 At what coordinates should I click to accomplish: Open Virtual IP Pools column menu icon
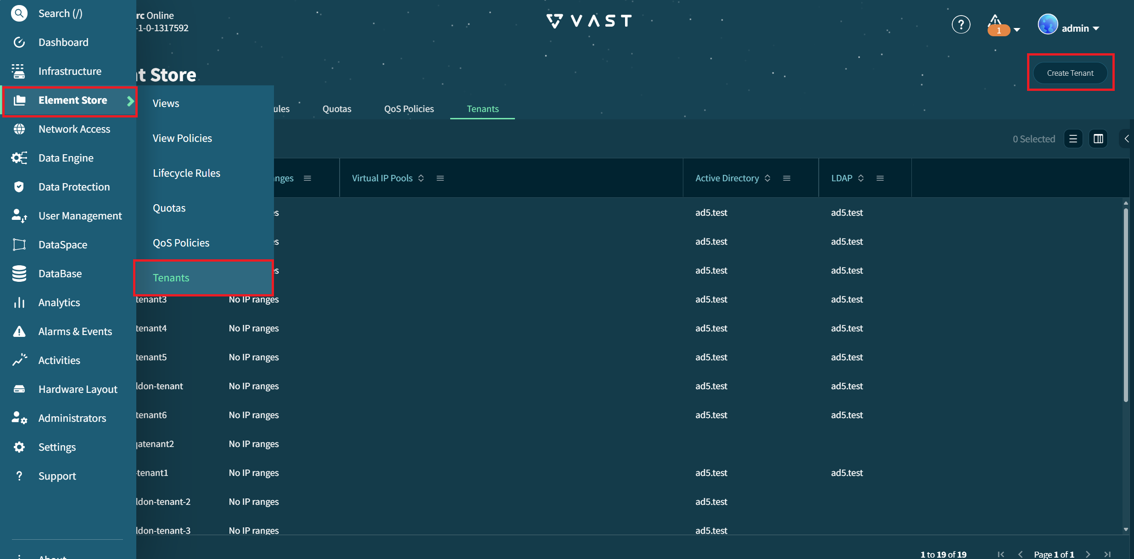440,178
